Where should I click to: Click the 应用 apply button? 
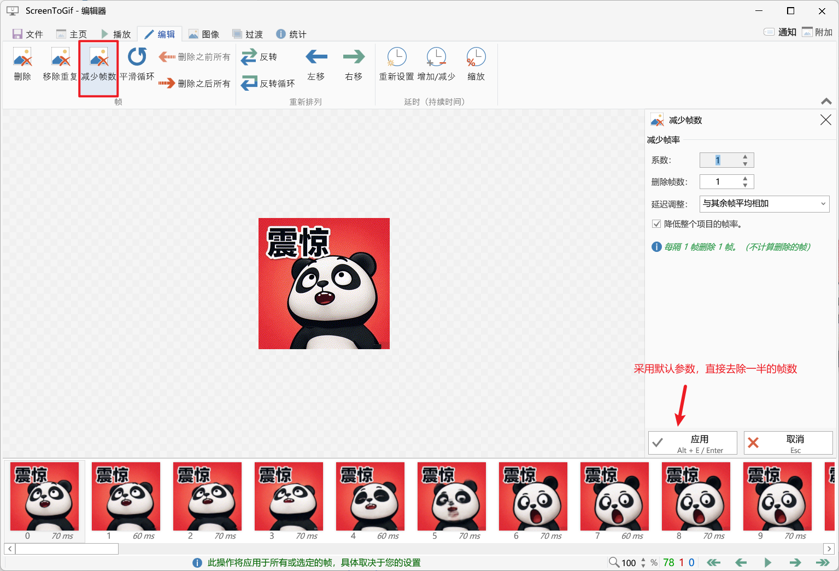(693, 443)
